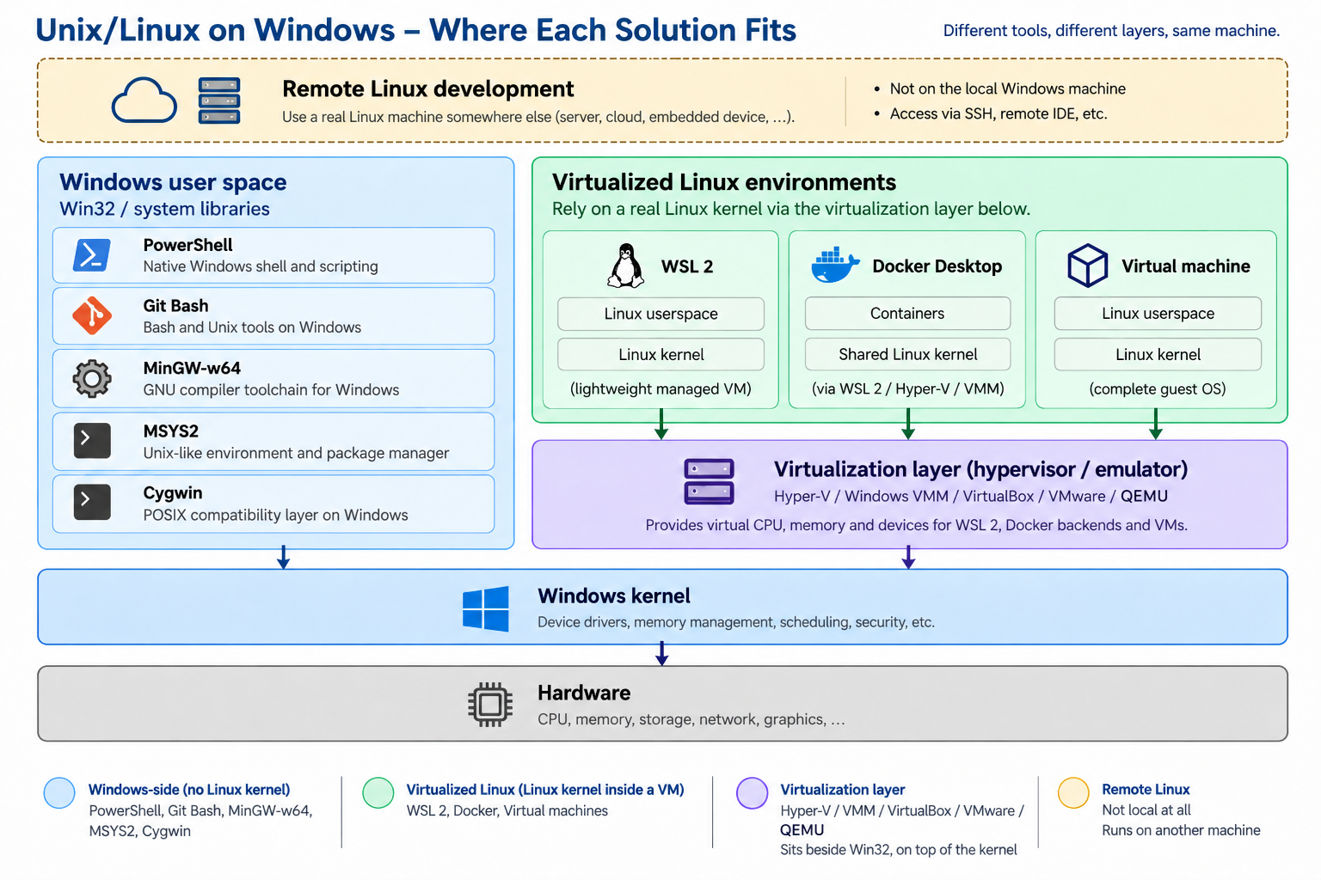Click 'Bash and Unix tools on Windows' description
The width and height of the screenshot is (1321, 880).
(252, 327)
